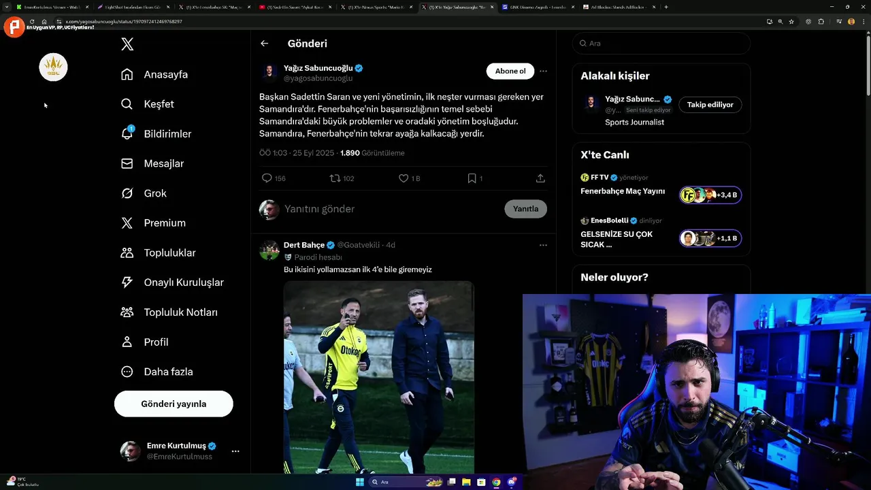The image size is (871, 490).
Task: Click taskbar Ara search box
Action: click(x=406, y=482)
